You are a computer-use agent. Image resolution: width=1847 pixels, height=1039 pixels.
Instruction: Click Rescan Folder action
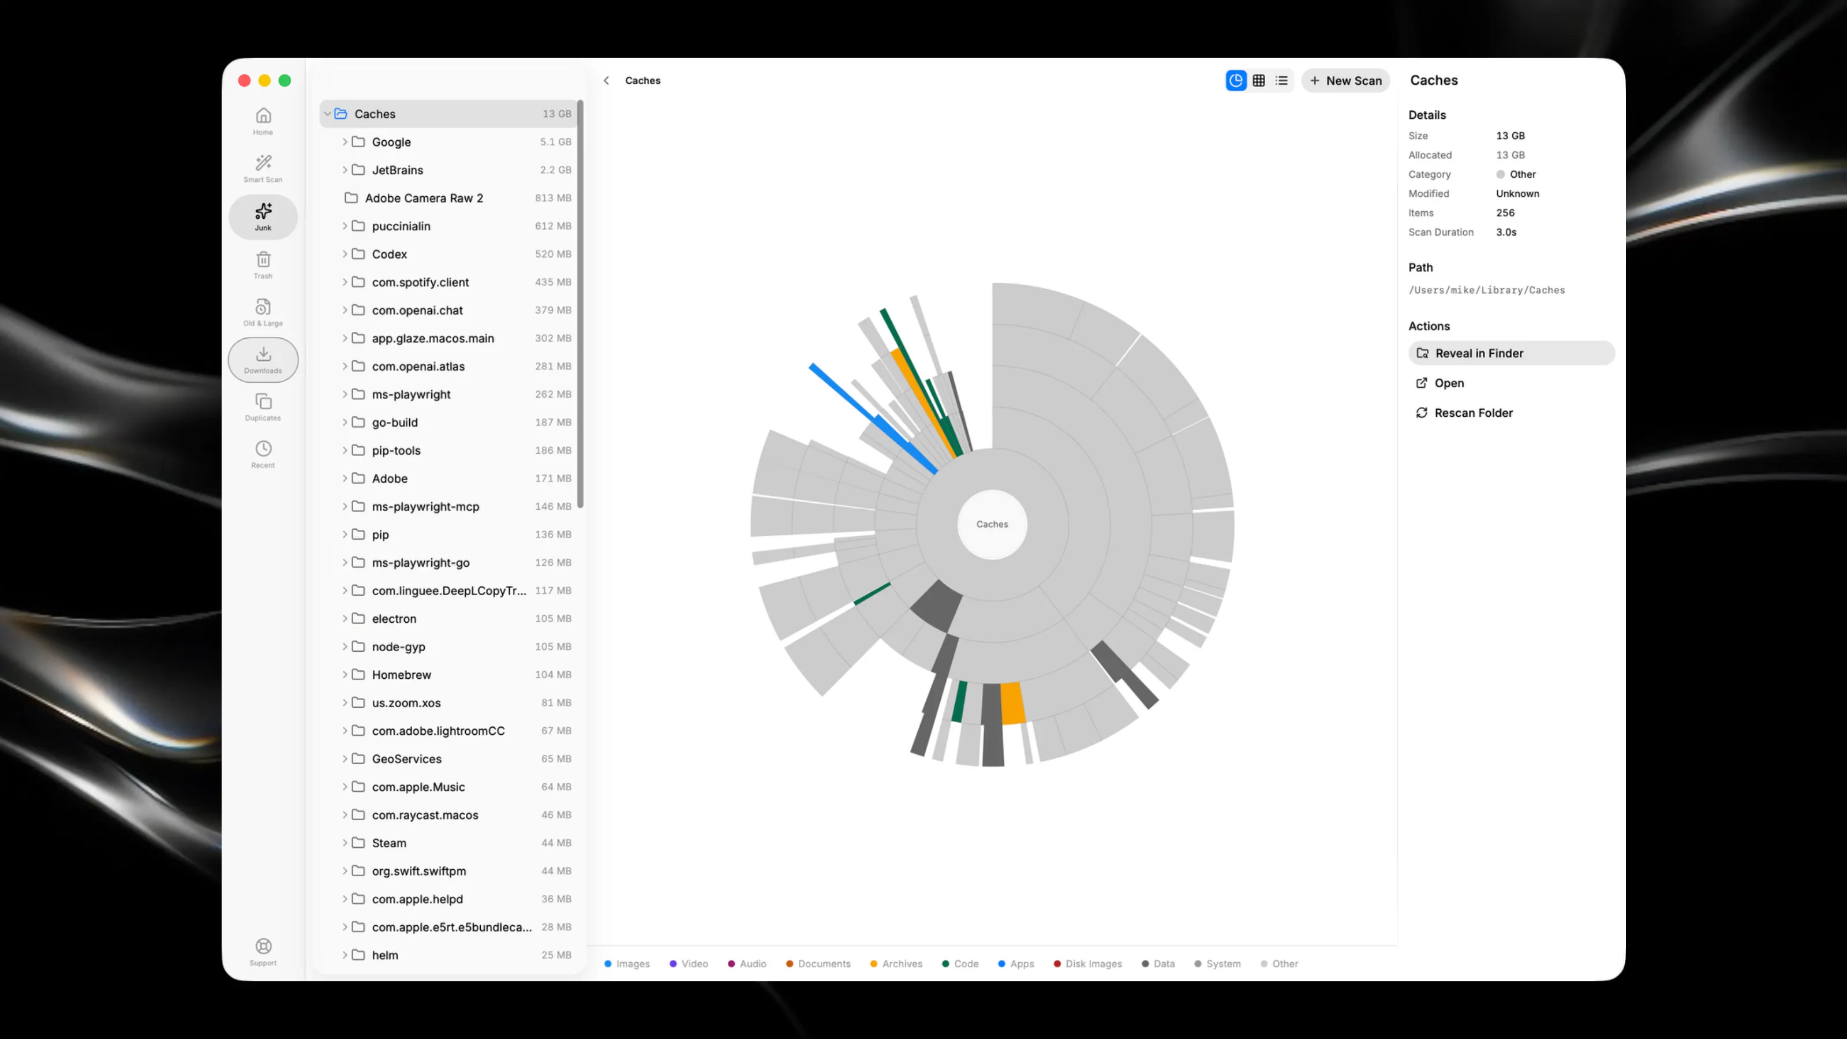[1512, 412]
